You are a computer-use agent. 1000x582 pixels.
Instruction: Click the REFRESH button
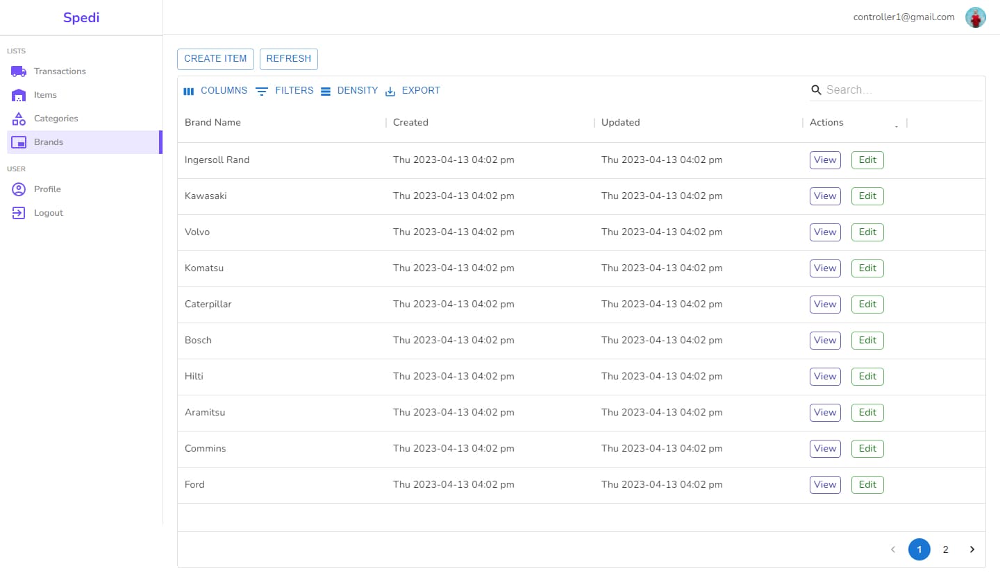click(x=289, y=59)
